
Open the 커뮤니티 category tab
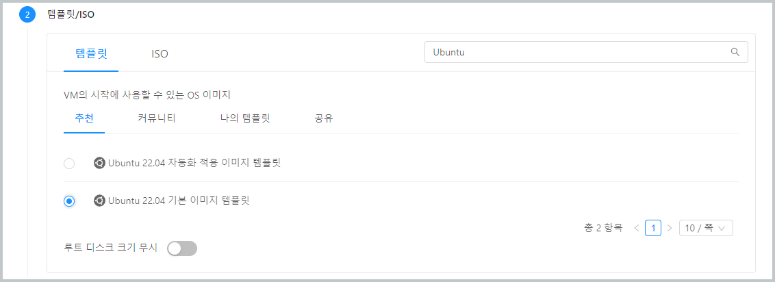point(157,118)
